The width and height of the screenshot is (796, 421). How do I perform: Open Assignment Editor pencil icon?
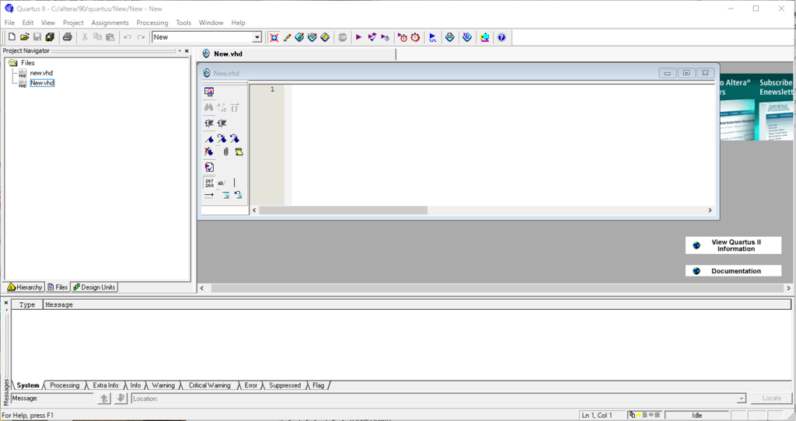[287, 37]
